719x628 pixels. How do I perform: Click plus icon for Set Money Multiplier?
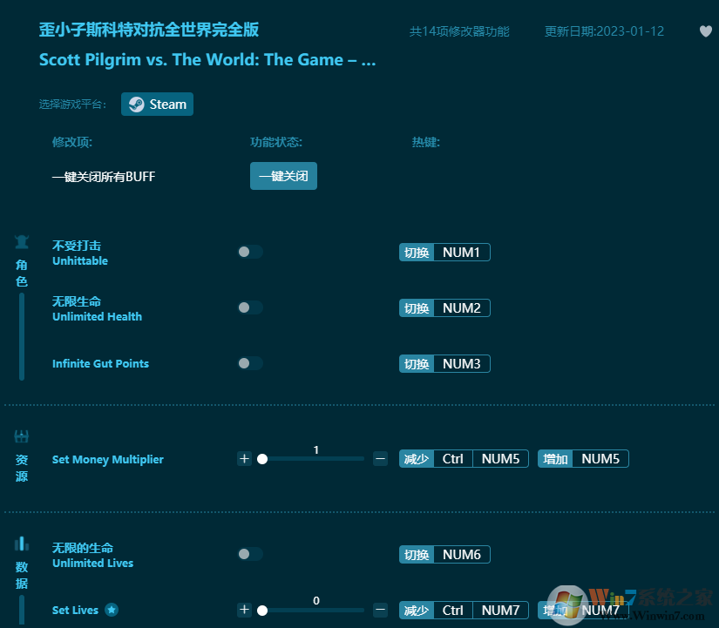[244, 459]
